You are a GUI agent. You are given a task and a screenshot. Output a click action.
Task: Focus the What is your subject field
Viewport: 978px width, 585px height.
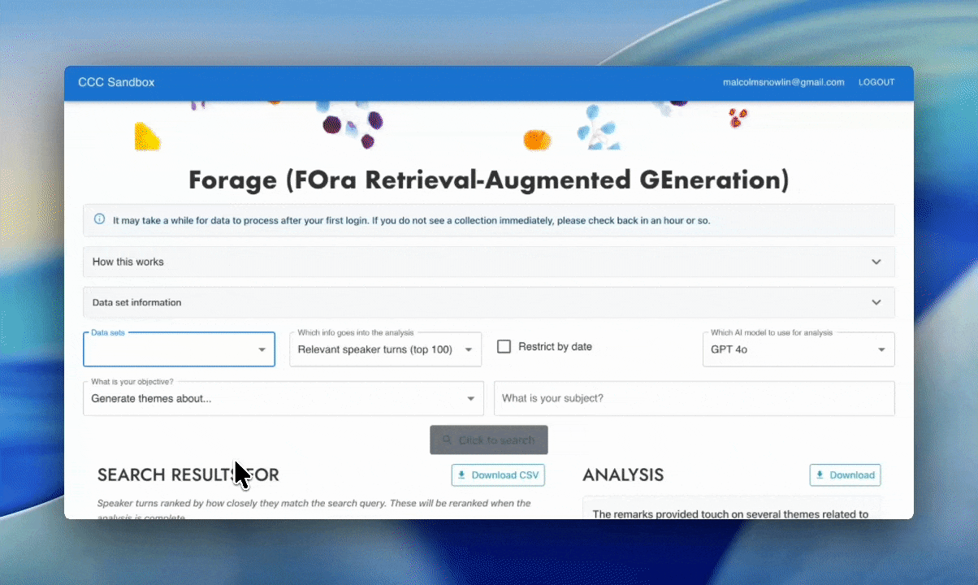click(694, 399)
